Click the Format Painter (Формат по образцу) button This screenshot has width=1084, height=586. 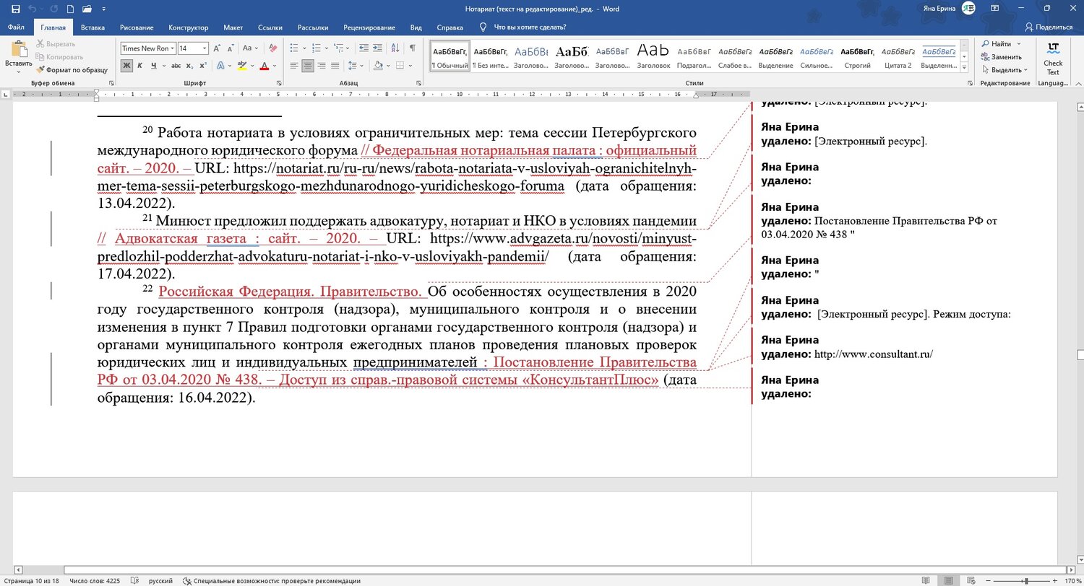[71, 70]
